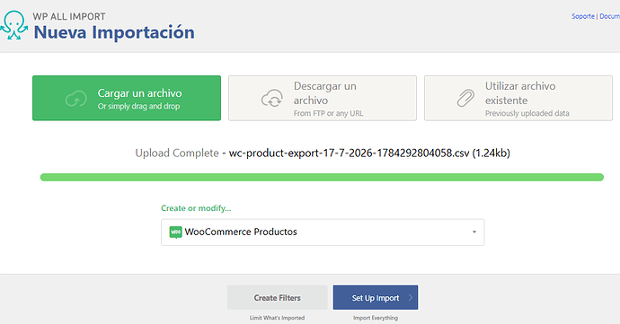Select Descargar un archivo option
This screenshot has height=324, width=620.
pos(323,98)
